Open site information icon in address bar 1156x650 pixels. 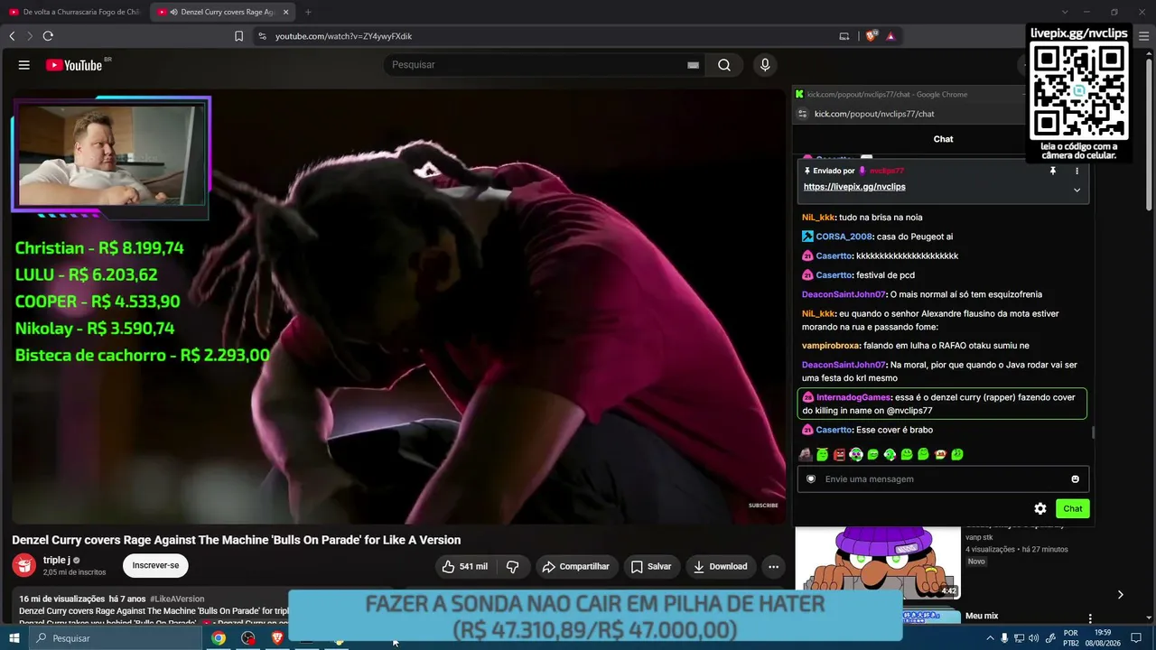[262, 36]
